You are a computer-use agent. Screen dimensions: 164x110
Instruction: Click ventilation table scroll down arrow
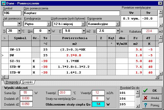(x=161, y=25)
